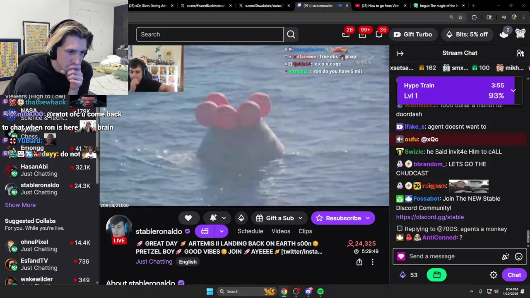Click the volume speaker icon in system tray

click(497, 291)
